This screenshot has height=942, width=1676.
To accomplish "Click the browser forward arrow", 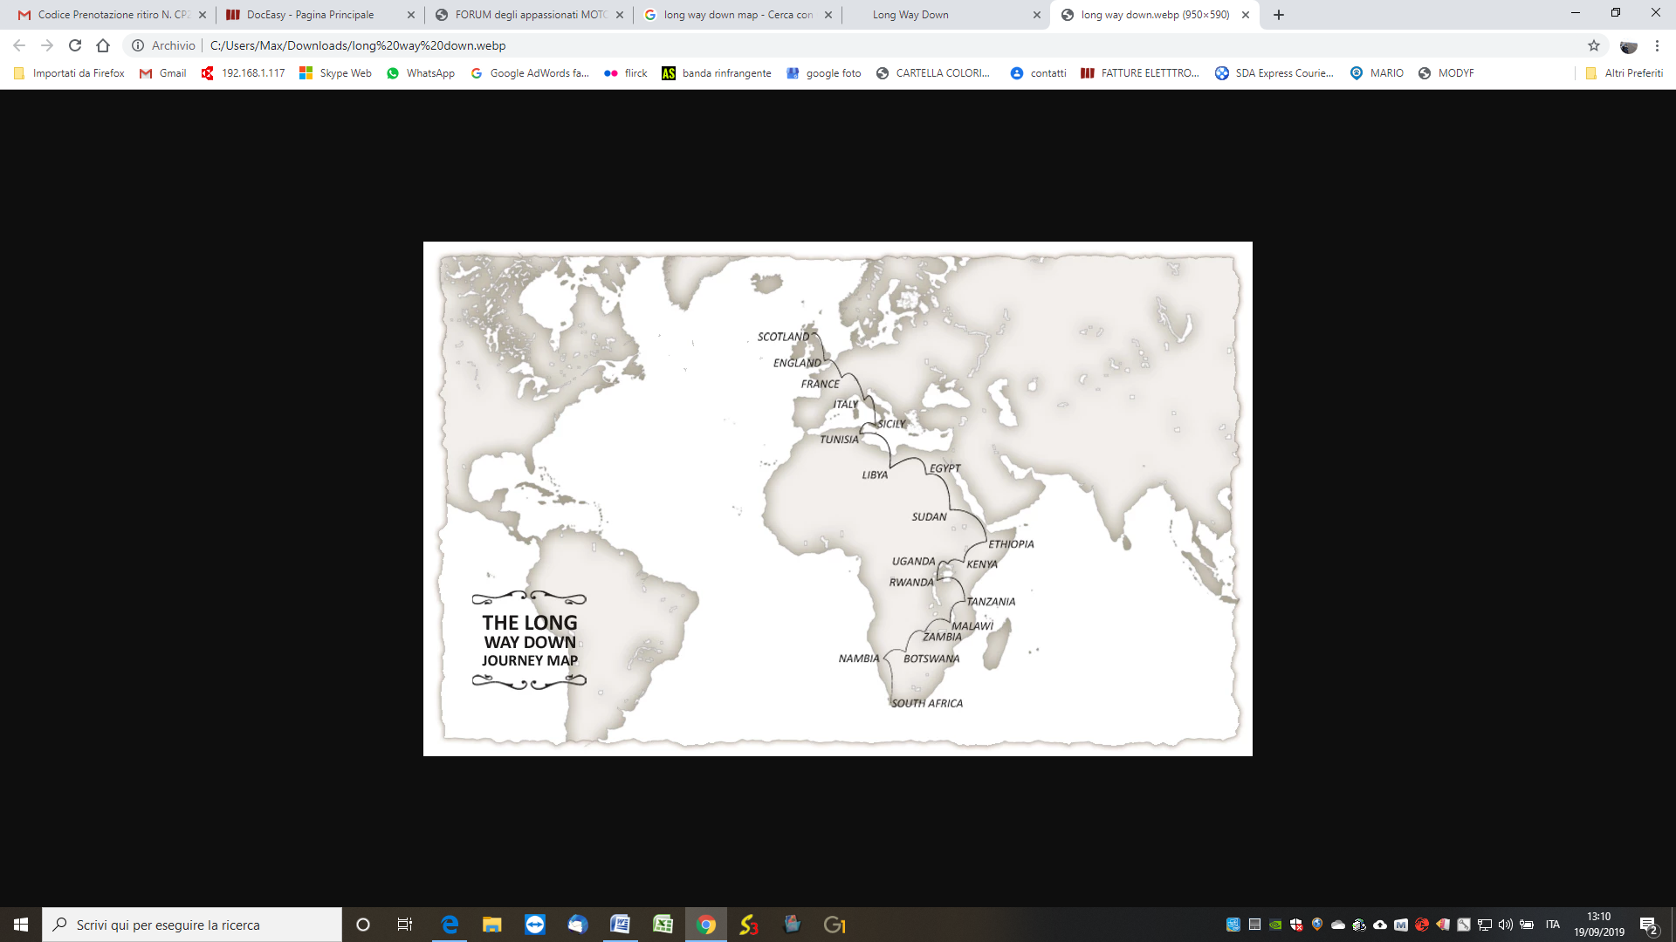I will 47,45.
